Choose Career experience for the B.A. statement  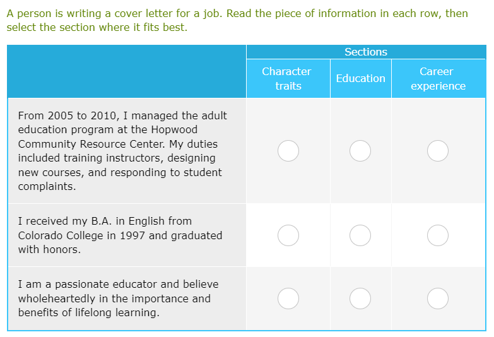pos(438,235)
